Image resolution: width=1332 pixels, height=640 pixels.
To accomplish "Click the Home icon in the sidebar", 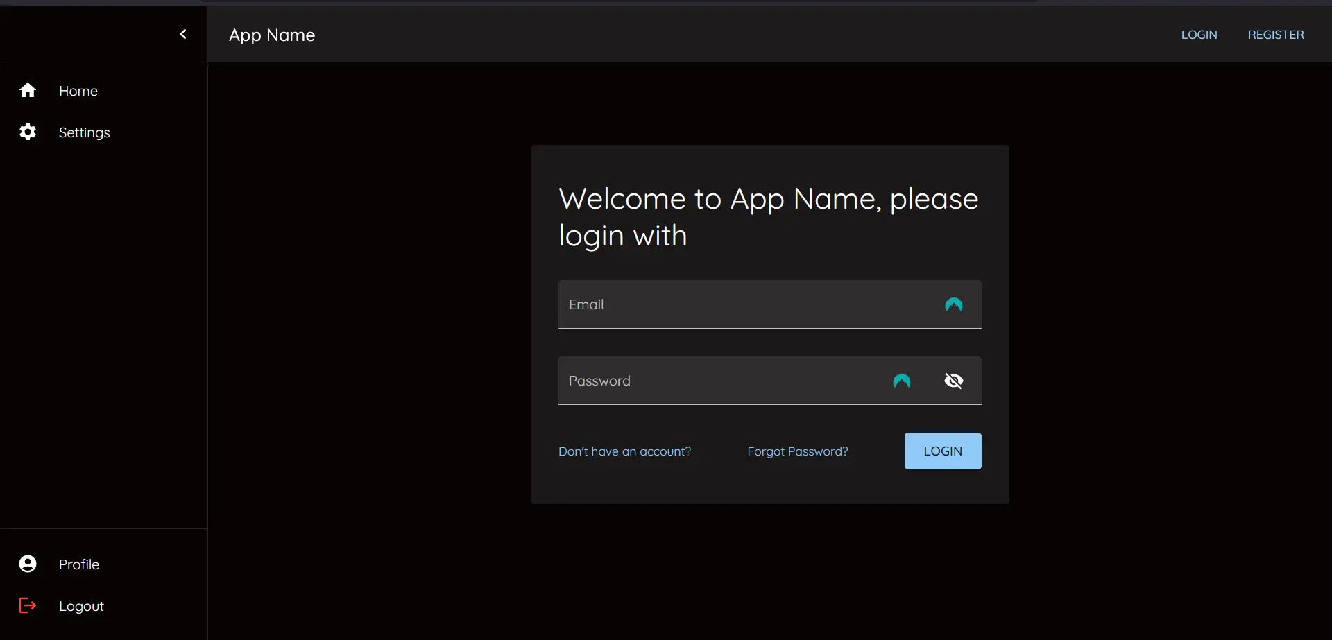I will point(28,90).
